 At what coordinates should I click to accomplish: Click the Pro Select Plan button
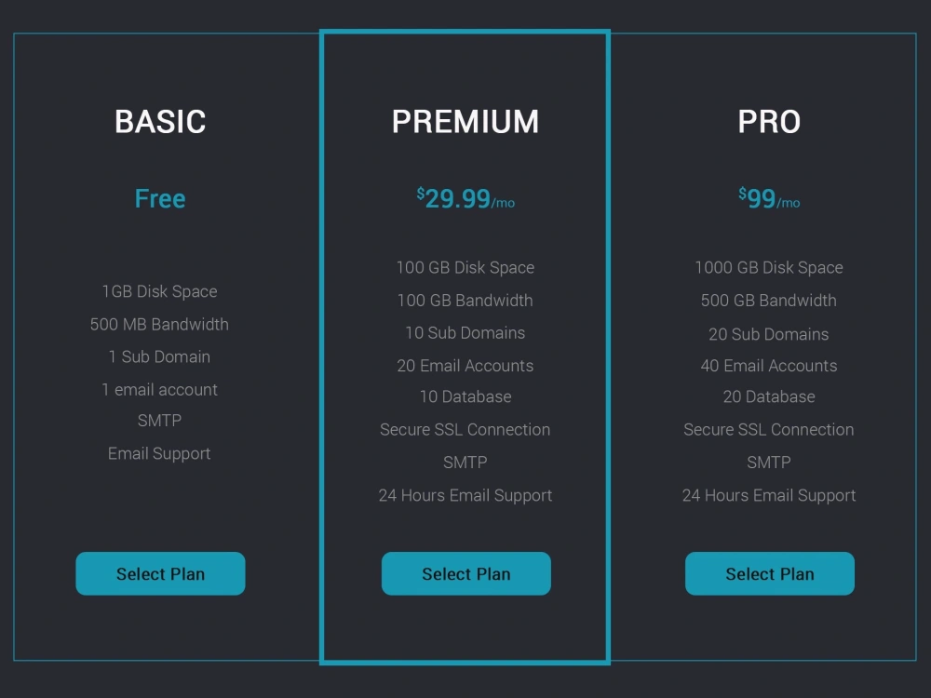pos(770,573)
